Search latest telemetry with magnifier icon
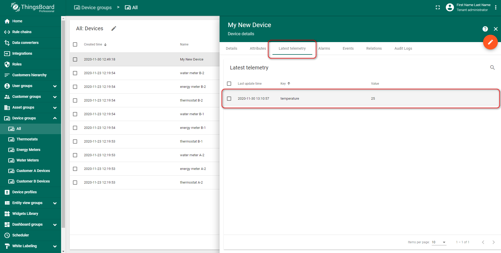This screenshot has width=501, height=253. coord(492,68)
